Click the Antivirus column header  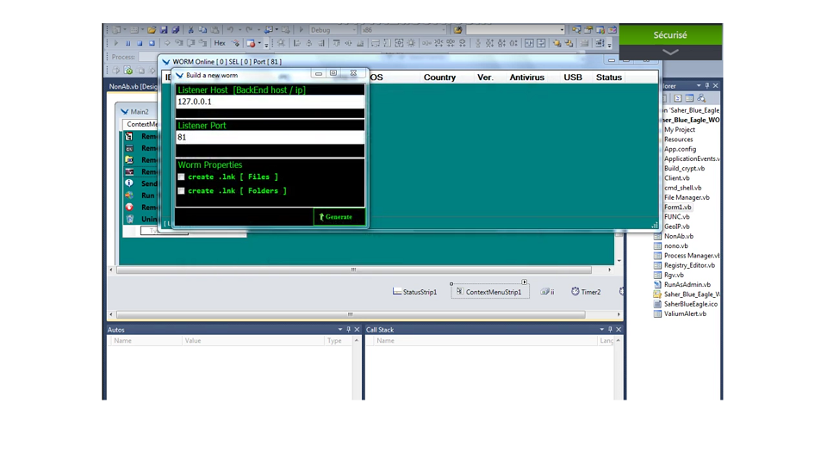(x=526, y=77)
